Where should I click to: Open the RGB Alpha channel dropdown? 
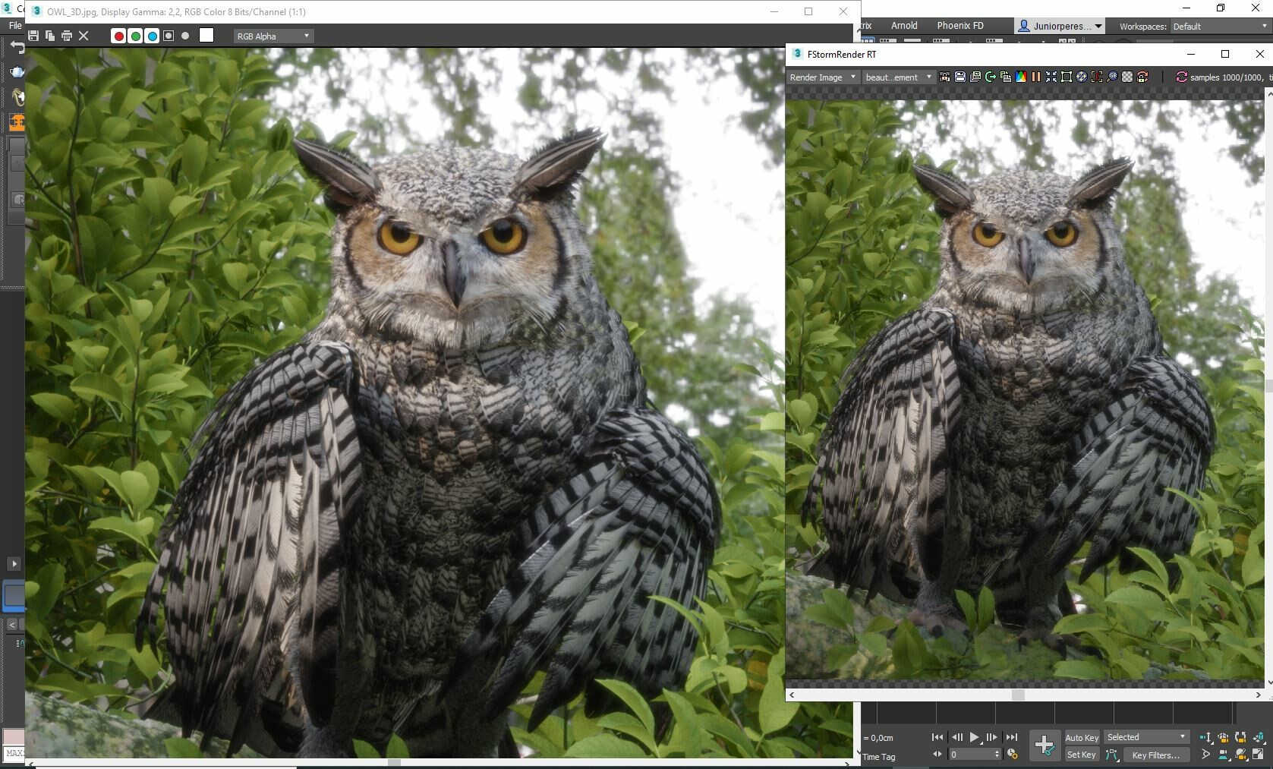tap(273, 36)
